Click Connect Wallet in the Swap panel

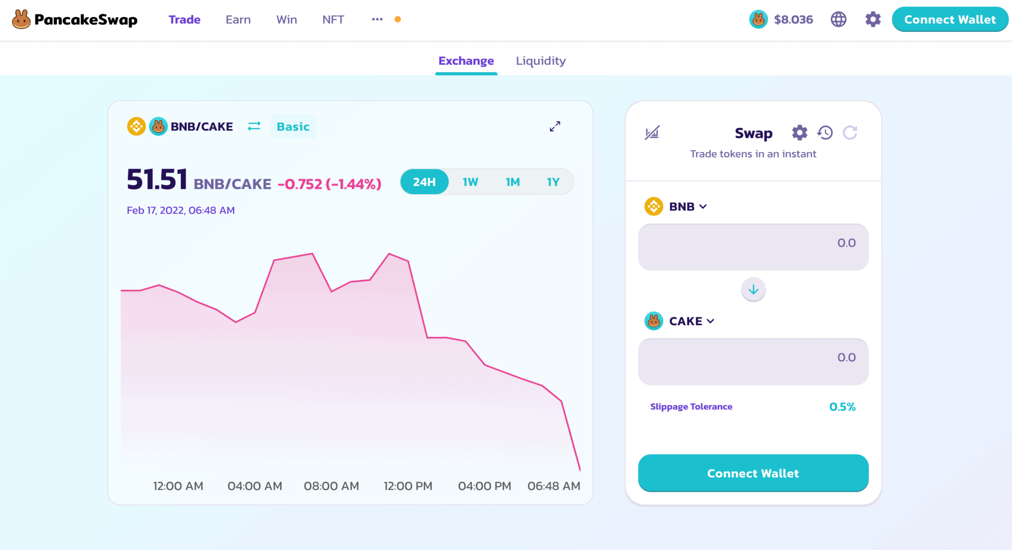[x=753, y=473]
